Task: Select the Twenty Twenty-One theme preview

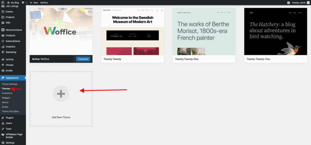Action: point(204,32)
